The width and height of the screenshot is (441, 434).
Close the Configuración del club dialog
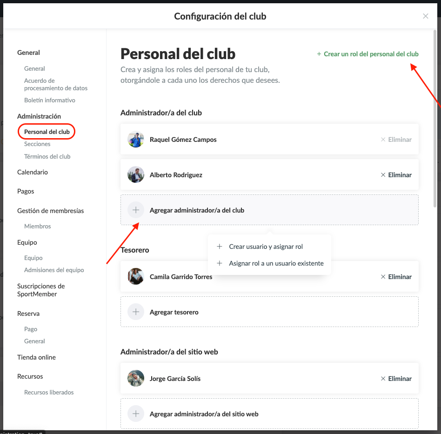point(425,16)
